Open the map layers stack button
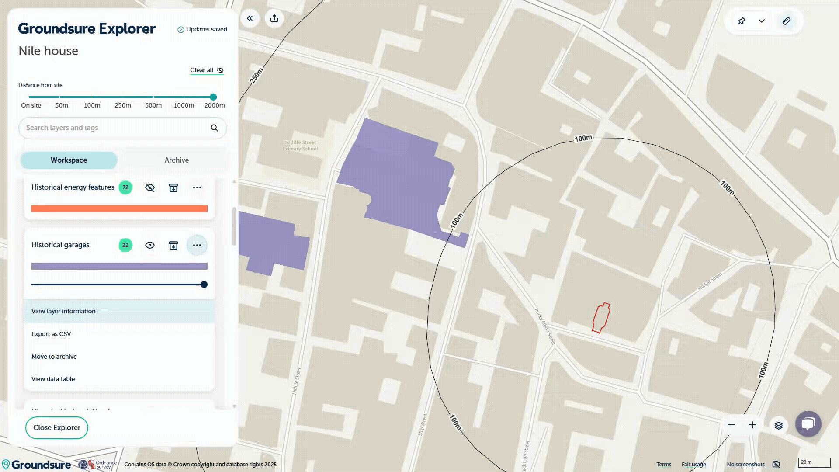 click(x=779, y=426)
